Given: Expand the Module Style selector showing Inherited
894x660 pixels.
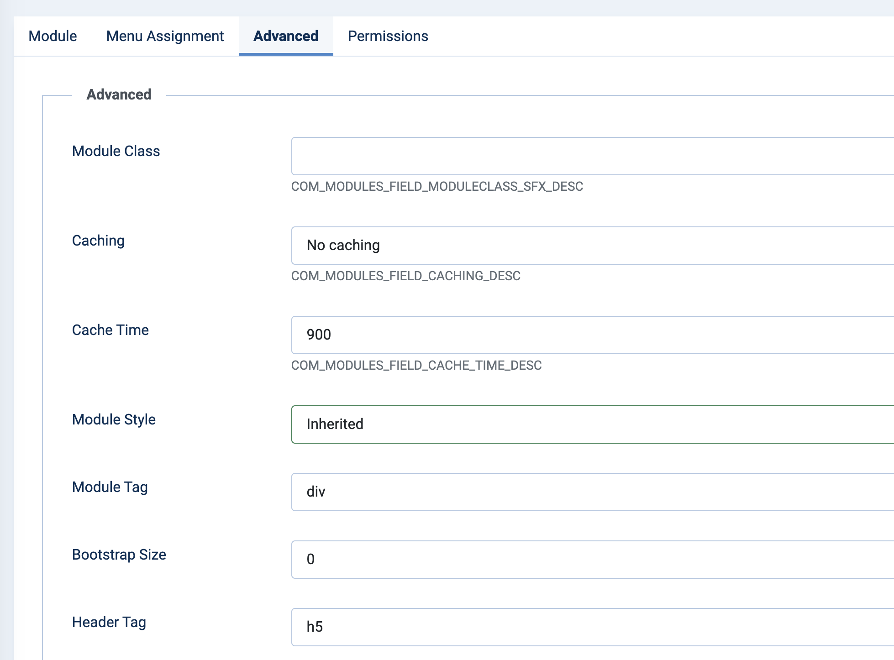Looking at the screenshot, I should point(502,424).
